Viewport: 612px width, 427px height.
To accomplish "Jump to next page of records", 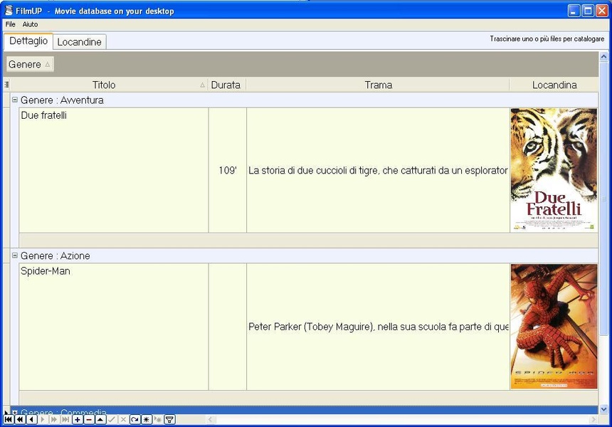I will tap(54, 420).
